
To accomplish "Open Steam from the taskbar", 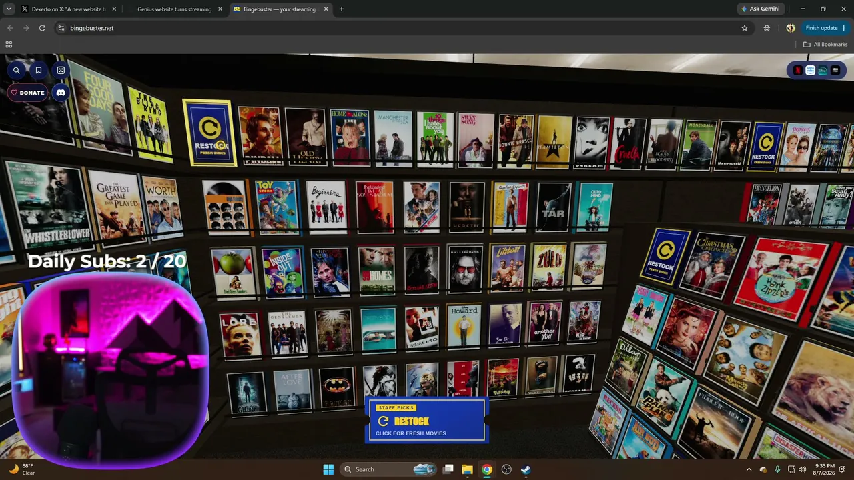I will (x=526, y=469).
